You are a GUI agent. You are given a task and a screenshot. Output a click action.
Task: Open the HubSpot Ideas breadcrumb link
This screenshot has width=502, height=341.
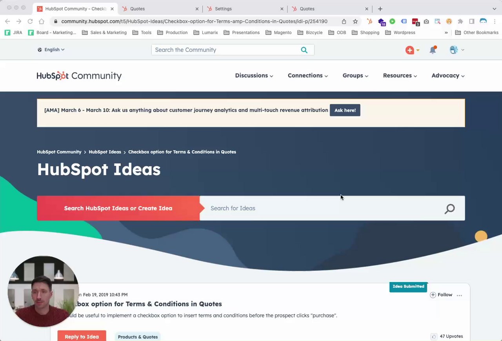pos(105,152)
